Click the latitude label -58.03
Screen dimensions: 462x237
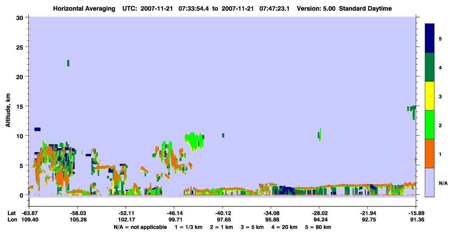pos(77,213)
